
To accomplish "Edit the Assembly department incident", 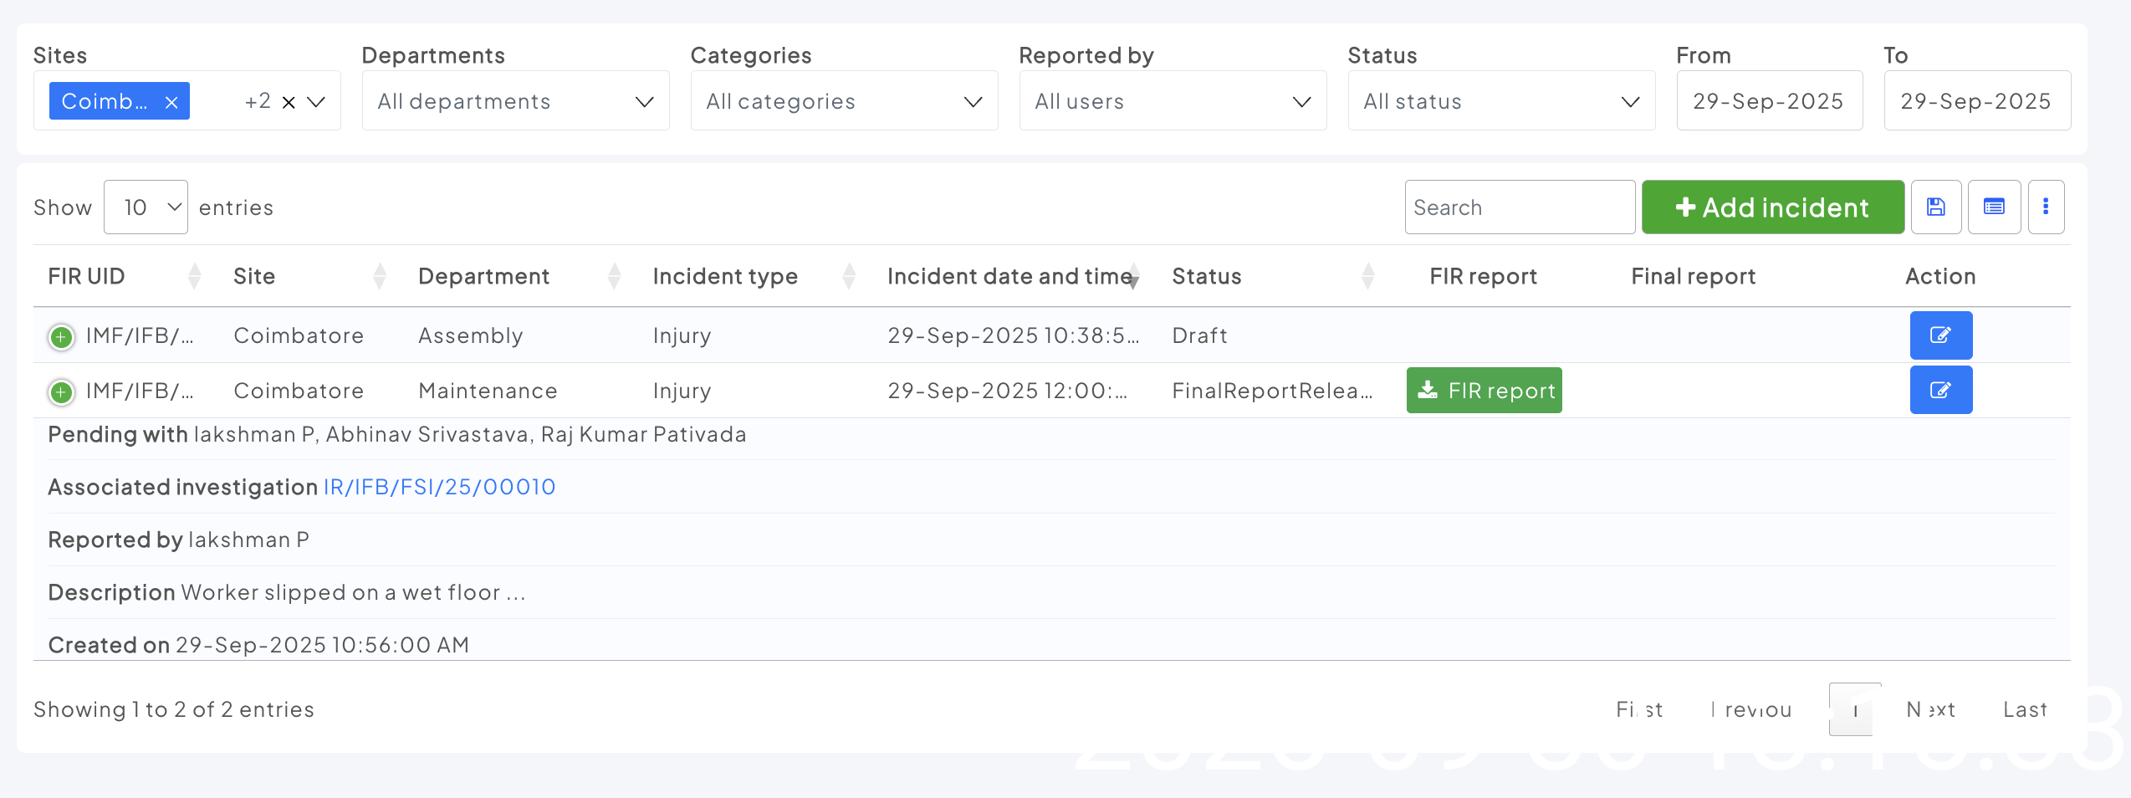I will pos(1940,335).
